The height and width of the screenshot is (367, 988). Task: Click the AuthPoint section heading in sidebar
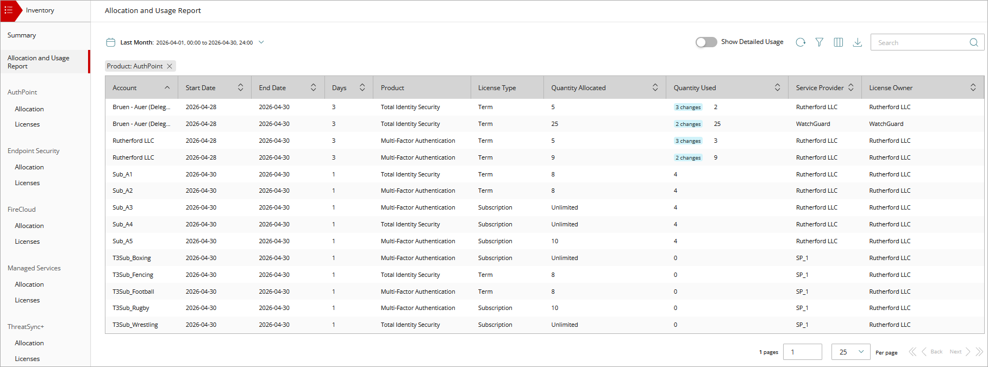22,92
